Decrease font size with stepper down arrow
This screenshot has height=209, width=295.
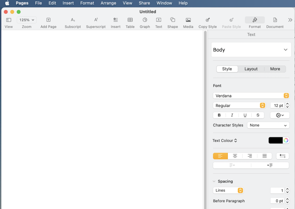(287, 107)
